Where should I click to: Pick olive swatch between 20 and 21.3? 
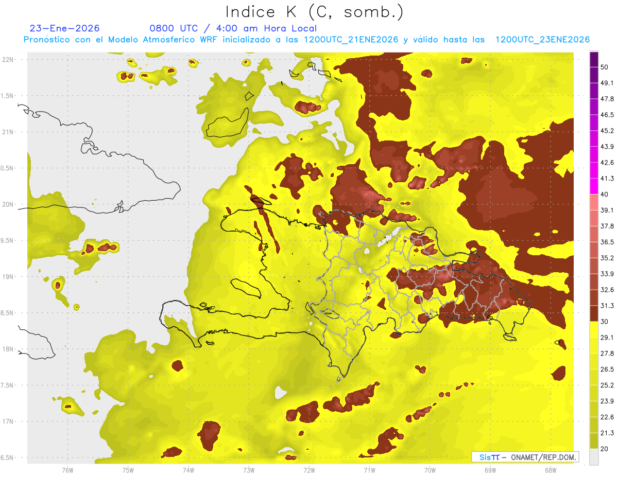[x=594, y=440]
